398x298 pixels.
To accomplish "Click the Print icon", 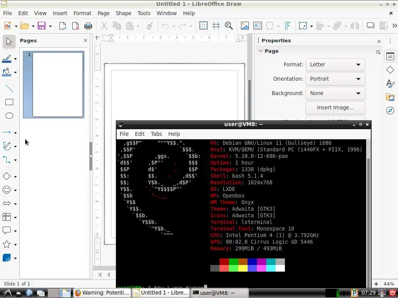I will (x=88, y=26).
